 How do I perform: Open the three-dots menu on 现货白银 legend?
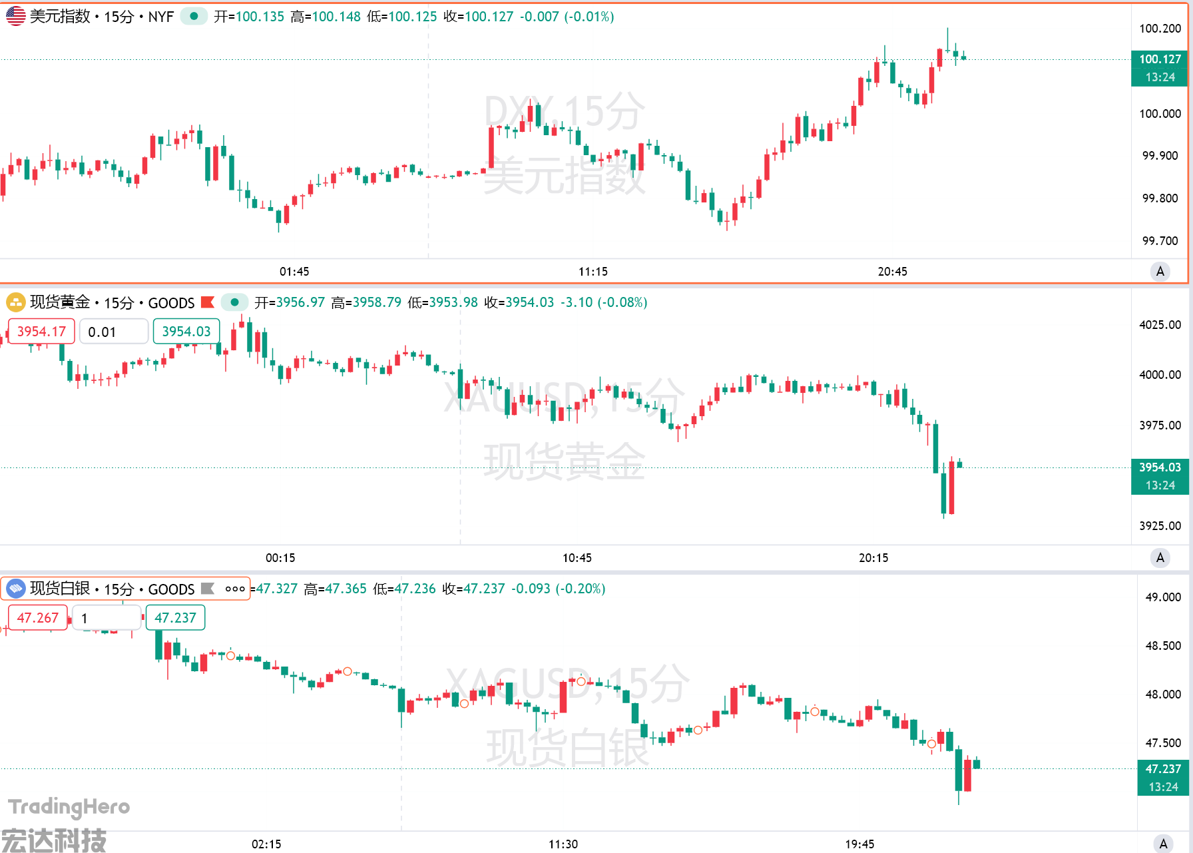235,589
